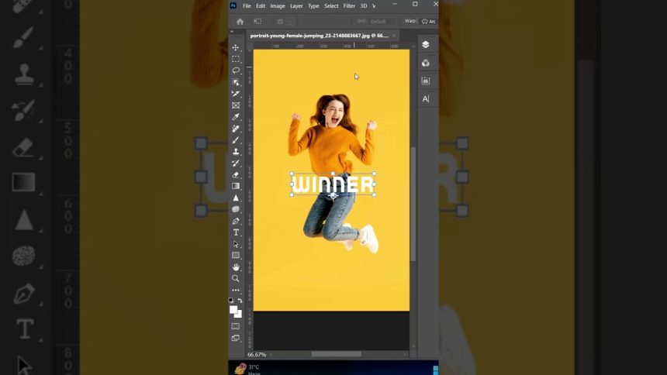Screen dimensions: 667x375
Task: Select the Eraser tool
Action: [x=236, y=175]
